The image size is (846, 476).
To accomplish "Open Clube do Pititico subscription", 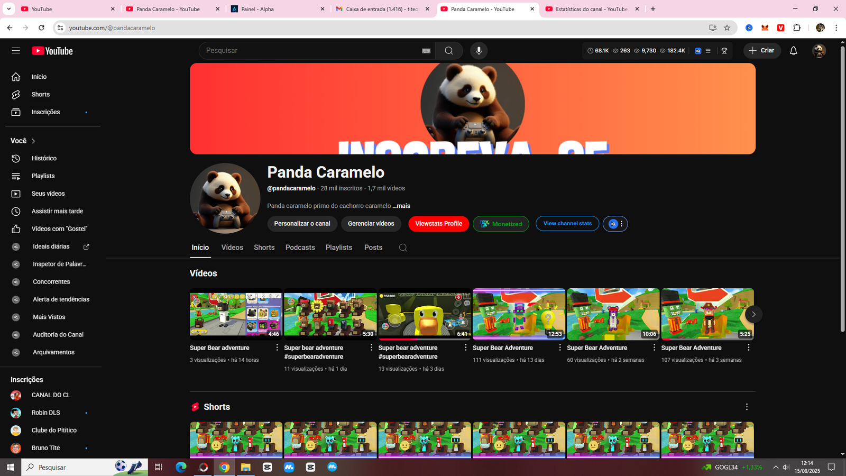I will [51, 431].
